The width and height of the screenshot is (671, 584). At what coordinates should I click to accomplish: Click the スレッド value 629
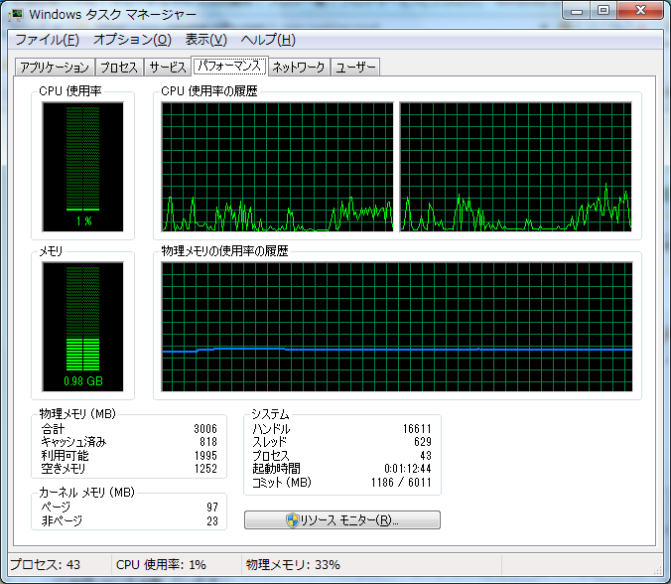click(x=423, y=442)
